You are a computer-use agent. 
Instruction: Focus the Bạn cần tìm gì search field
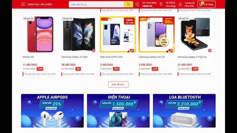[x=96, y=4]
